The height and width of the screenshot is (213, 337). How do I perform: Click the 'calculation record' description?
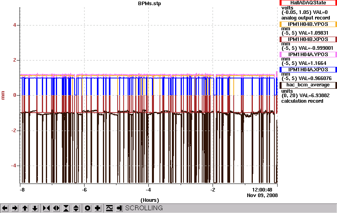coord(302,101)
